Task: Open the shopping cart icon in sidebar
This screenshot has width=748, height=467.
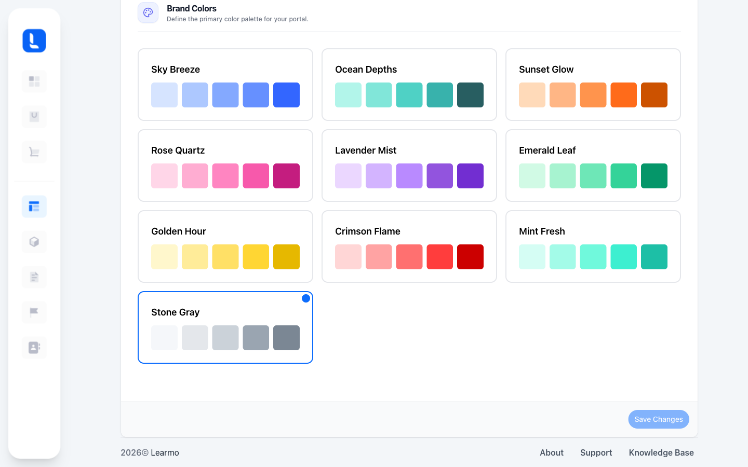Action: pyautogui.click(x=34, y=152)
